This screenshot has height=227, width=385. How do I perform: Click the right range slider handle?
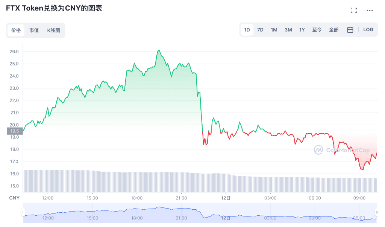pos(377,212)
